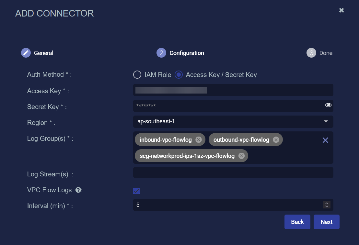Uncheck the VPC Flow Logs checkbox
The width and height of the screenshot is (359, 245).
point(136,191)
